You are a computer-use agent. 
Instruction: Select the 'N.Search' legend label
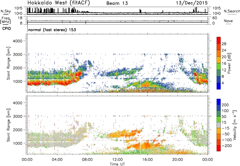coord(232,11)
